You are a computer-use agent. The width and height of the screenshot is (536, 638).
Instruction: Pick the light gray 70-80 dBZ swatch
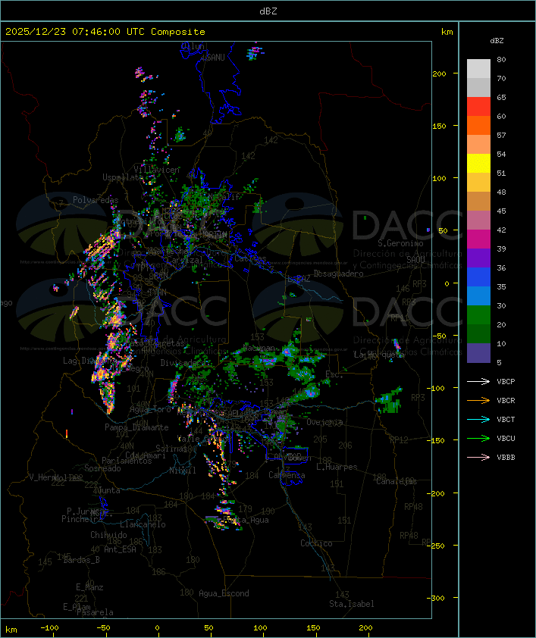[478, 68]
